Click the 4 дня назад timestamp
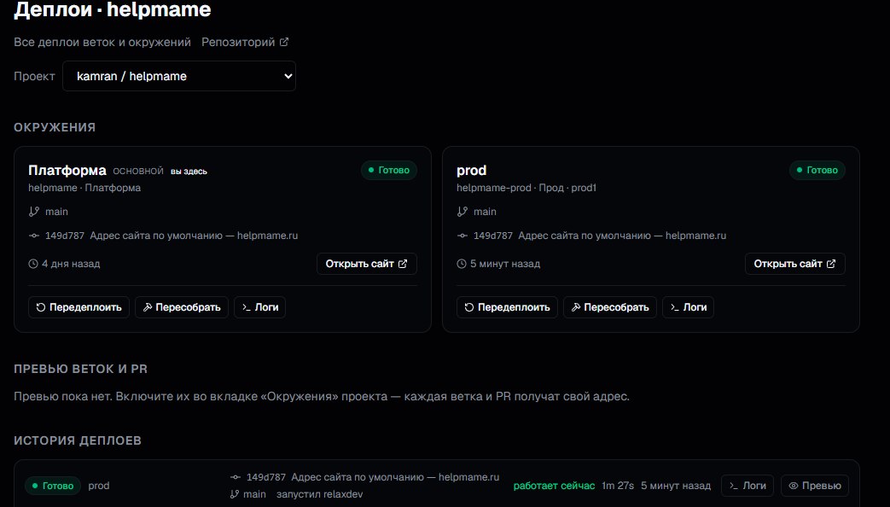Viewport: 890px width, 507px height. 71,264
